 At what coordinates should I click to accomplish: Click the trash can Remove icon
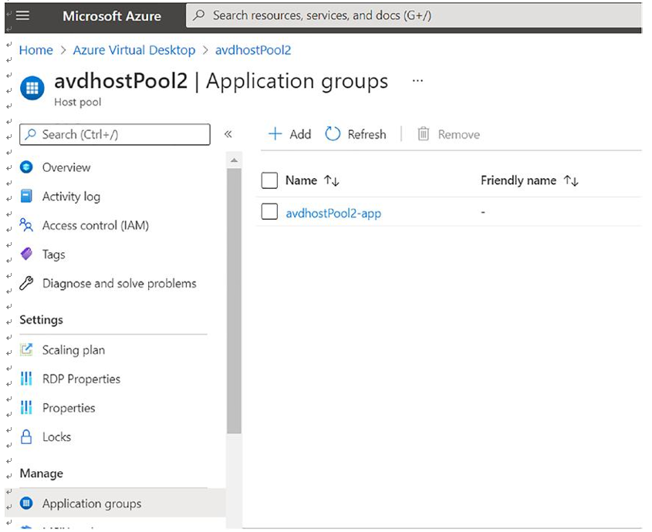pos(424,134)
